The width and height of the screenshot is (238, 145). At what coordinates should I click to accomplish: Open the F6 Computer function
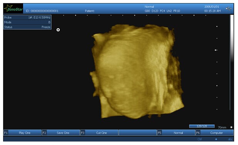215,133
